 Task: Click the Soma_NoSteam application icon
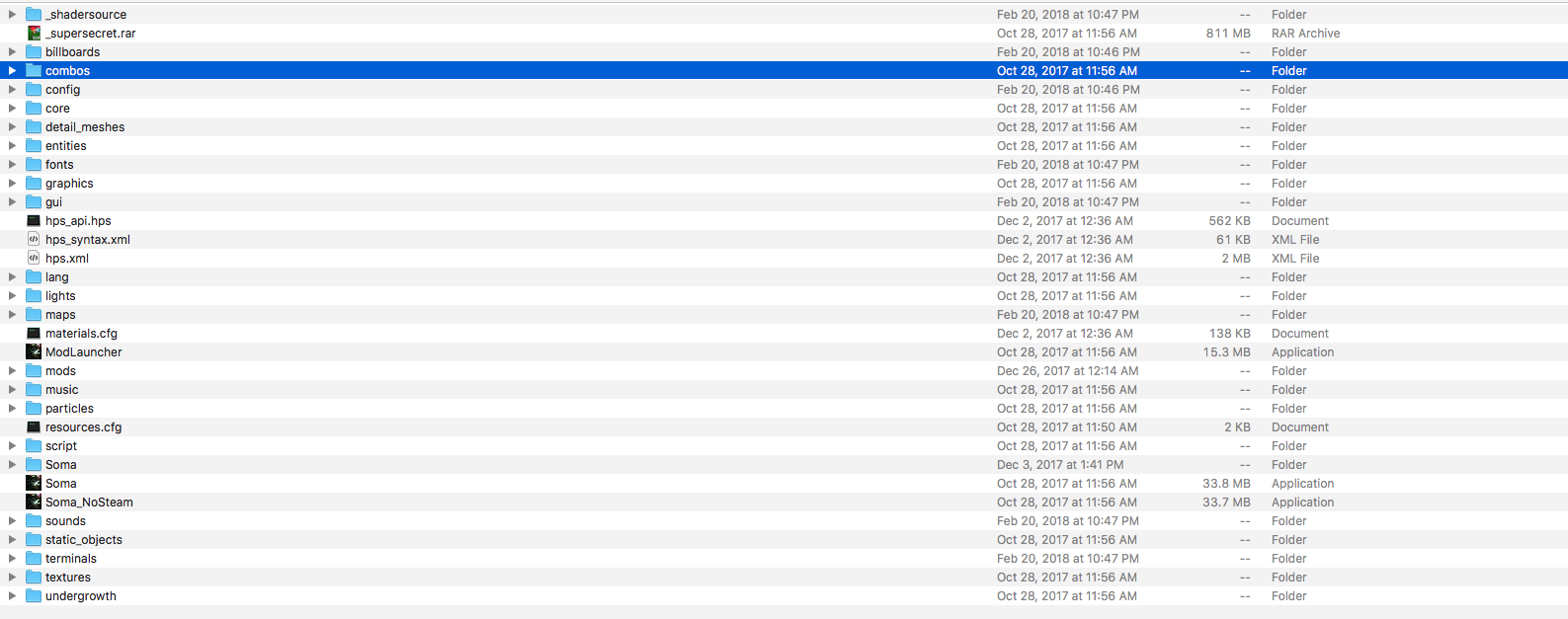(34, 503)
